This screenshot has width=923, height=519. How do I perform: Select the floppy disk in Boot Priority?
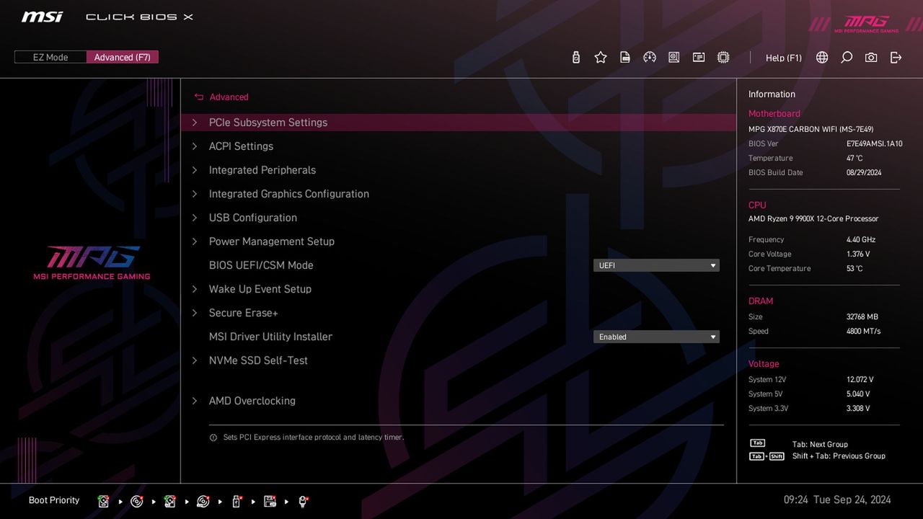270,502
